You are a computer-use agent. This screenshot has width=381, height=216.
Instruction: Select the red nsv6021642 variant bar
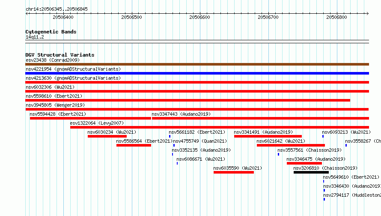pos(291,145)
